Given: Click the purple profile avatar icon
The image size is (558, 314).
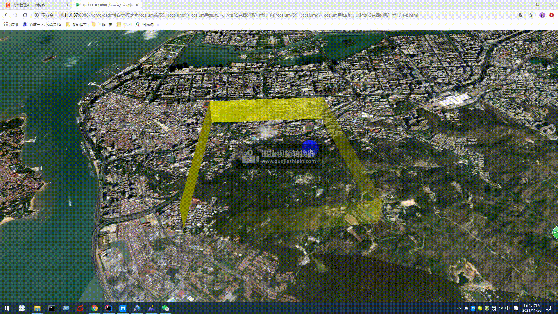Looking at the screenshot, I should (x=542, y=15).
